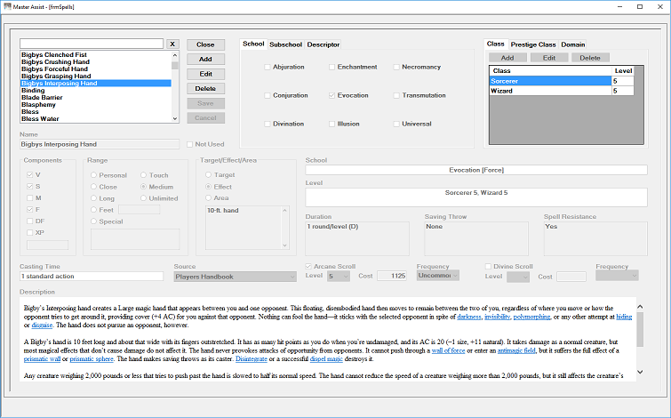Open the dispel magic link

(x=326, y=359)
